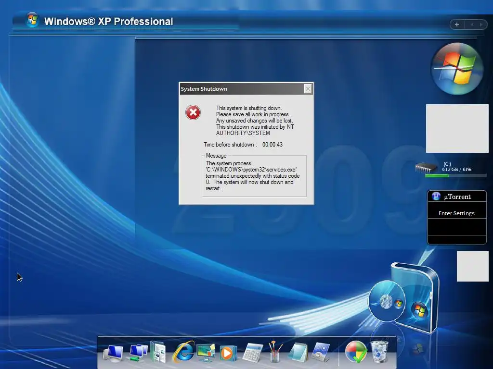Image resolution: width=493 pixels, height=369 pixels.
Task: Launch Paint using the brushes cup icon
Action: click(x=275, y=351)
